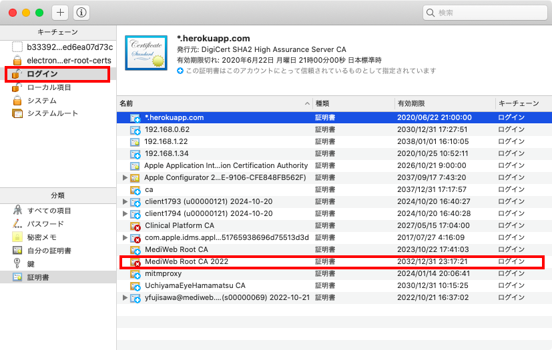Select the Clinical Platform CA certificate
This screenshot has height=350, width=552.
(334, 225)
